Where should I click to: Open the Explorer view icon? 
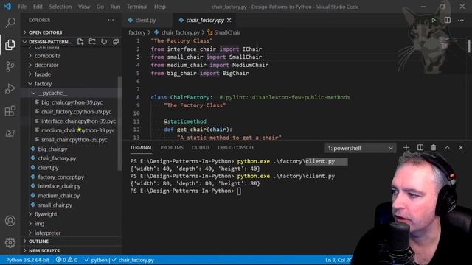[x=10, y=45]
